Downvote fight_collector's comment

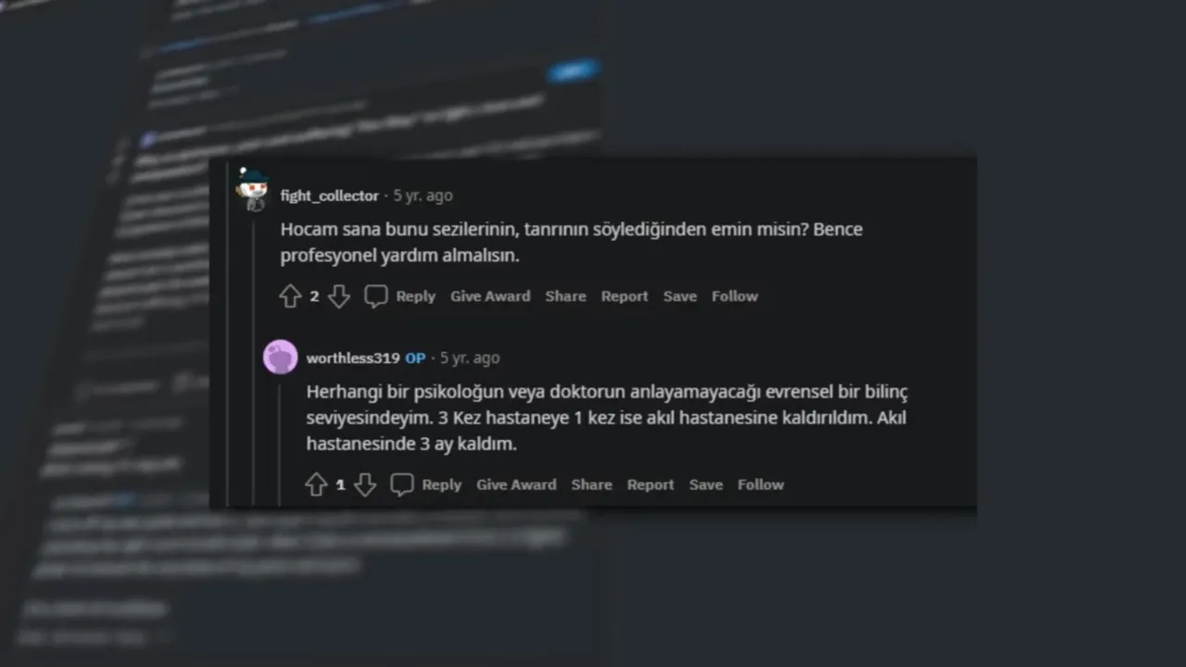click(x=339, y=296)
